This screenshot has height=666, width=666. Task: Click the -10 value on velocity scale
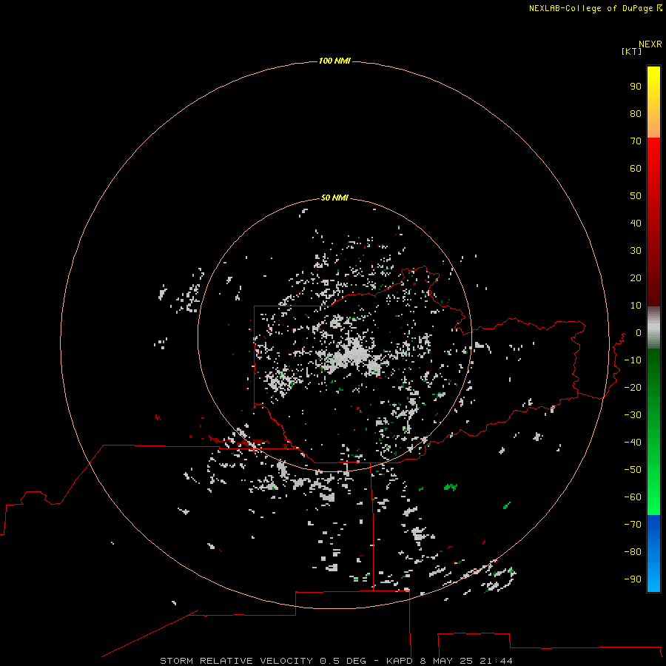pos(633,360)
